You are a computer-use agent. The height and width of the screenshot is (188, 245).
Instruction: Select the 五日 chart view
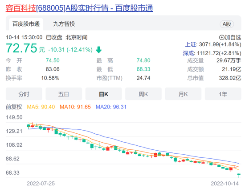click(64, 94)
